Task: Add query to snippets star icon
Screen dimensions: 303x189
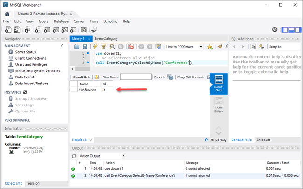Action: click(210, 47)
